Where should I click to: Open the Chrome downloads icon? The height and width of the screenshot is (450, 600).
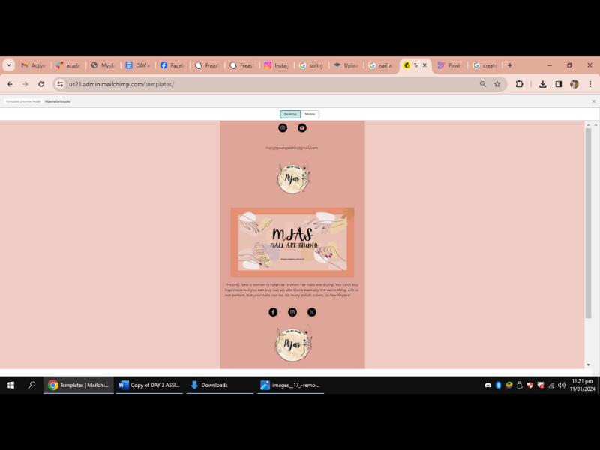click(542, 84)
